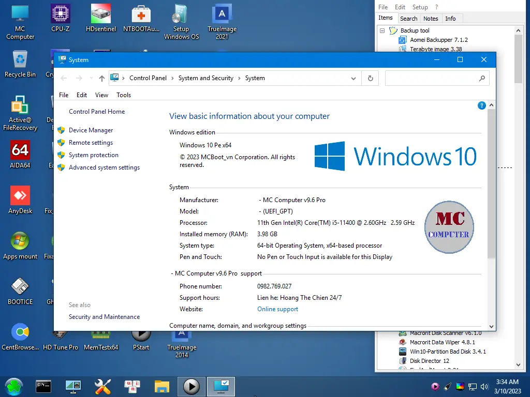Open Setup menu in PStart window
The height and width of the screenshot is (397, 530).
(x=420, y=7)
